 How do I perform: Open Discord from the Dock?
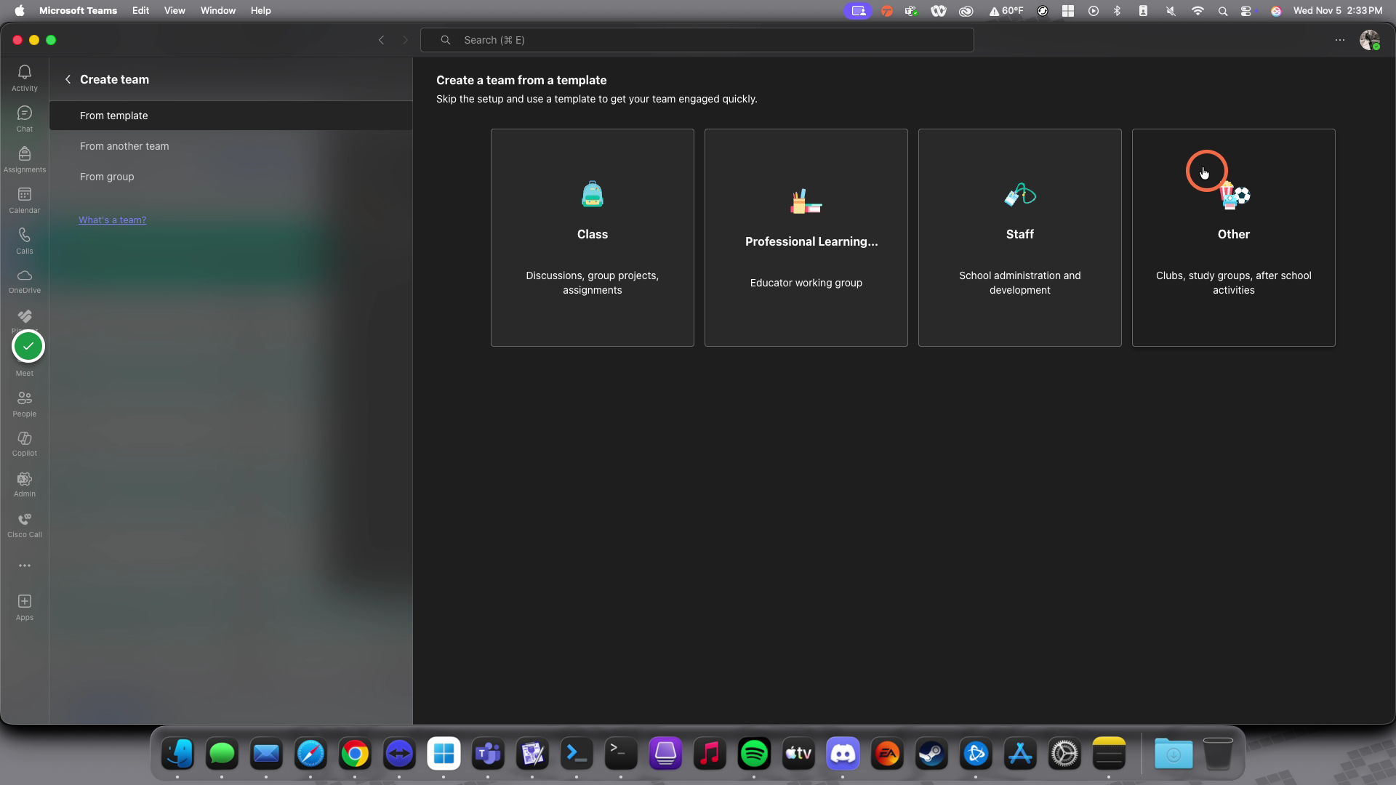843,754
